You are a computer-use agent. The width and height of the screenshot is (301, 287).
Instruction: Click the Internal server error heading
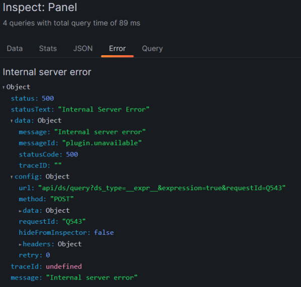pos(47,72)
